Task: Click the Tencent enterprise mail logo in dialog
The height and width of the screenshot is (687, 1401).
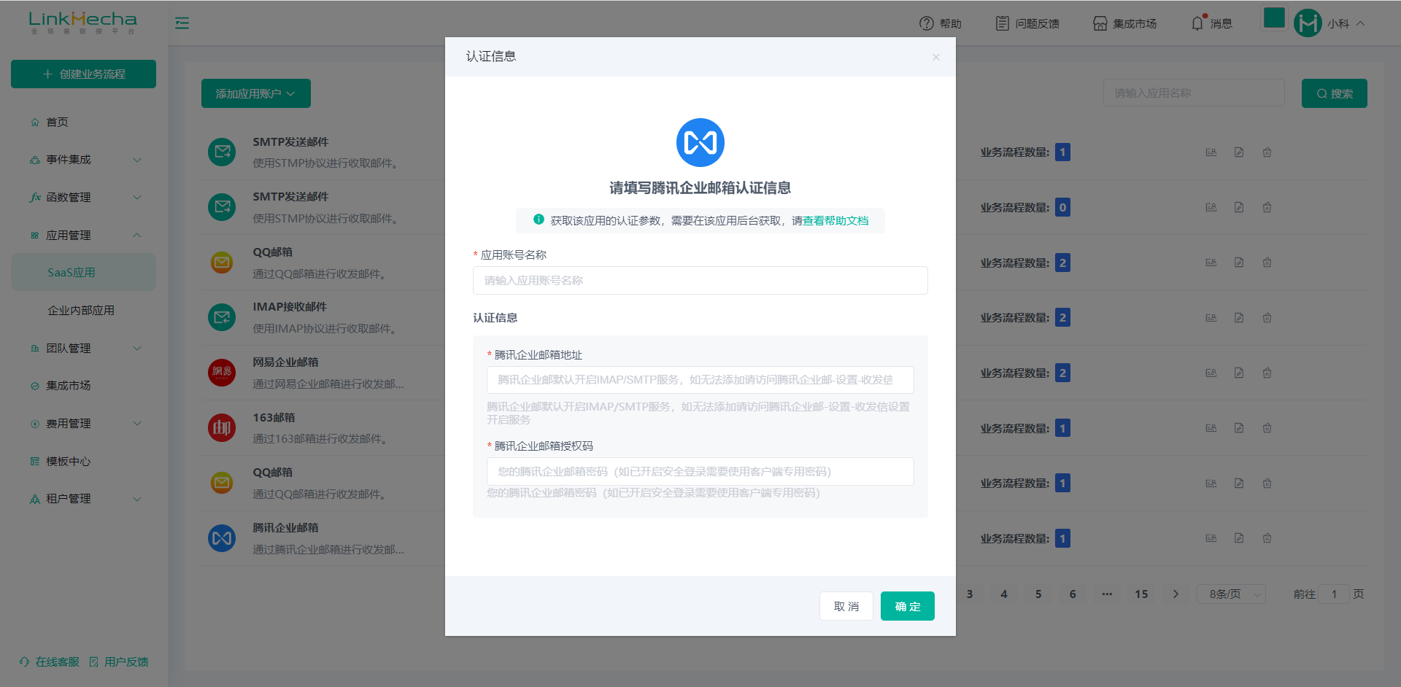Action: [700, 142]
